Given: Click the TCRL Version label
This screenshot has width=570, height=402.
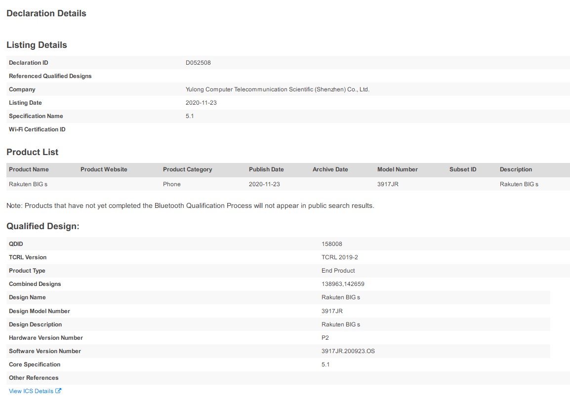Looking at the screenshot, I should (x=28, y=257).
